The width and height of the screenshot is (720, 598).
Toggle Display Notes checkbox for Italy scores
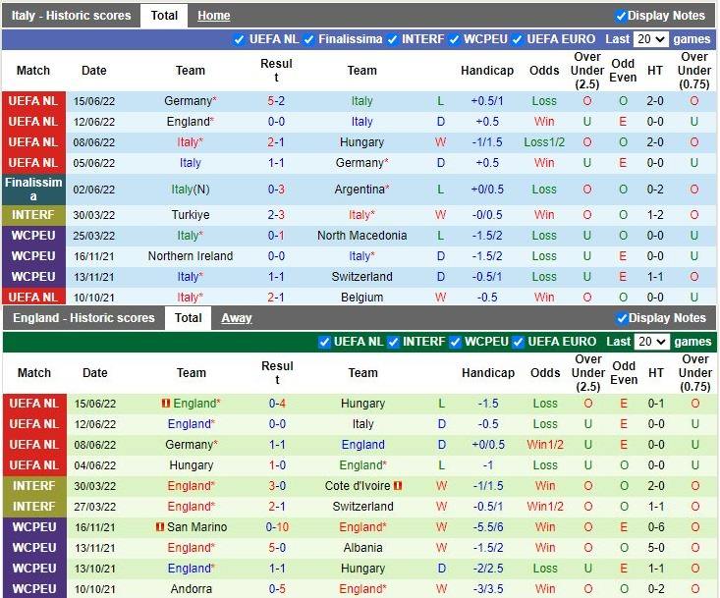click(x=621, y=16)
